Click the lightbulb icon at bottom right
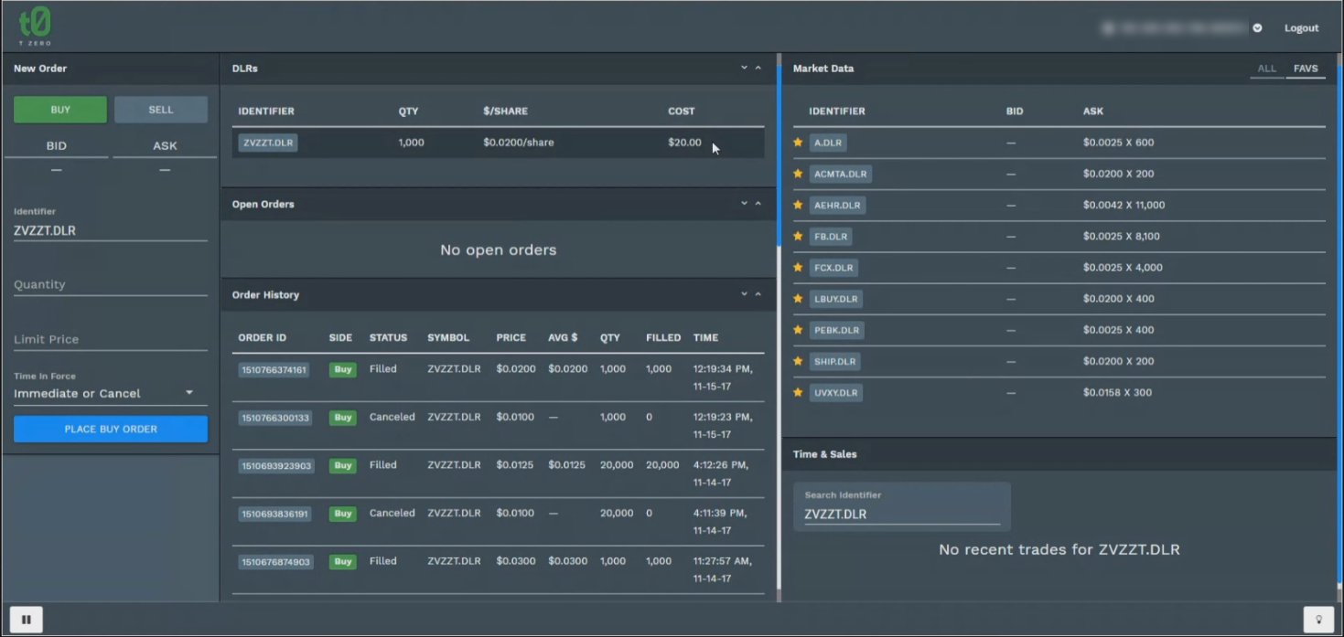Viewport: 1344px width, 637px height. click(1318, 620)
